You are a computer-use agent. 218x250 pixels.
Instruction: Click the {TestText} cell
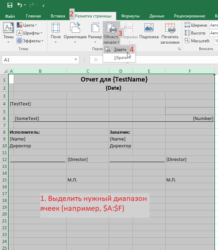(x=20, y=104)
